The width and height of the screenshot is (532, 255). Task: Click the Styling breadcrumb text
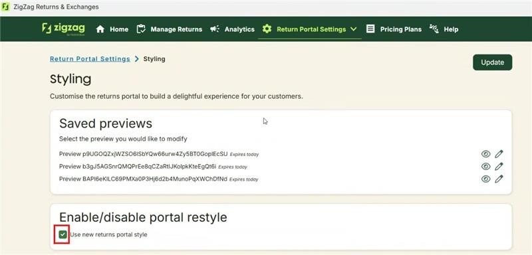tap(154, 59)
